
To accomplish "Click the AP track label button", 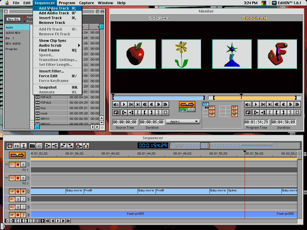I will point(12,215).
